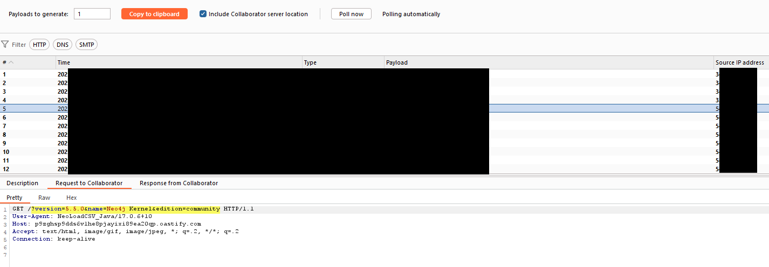Toggle the HTTP filter chip
The height and width of the screenshot is (267, 769).
[x=39, y=45]
